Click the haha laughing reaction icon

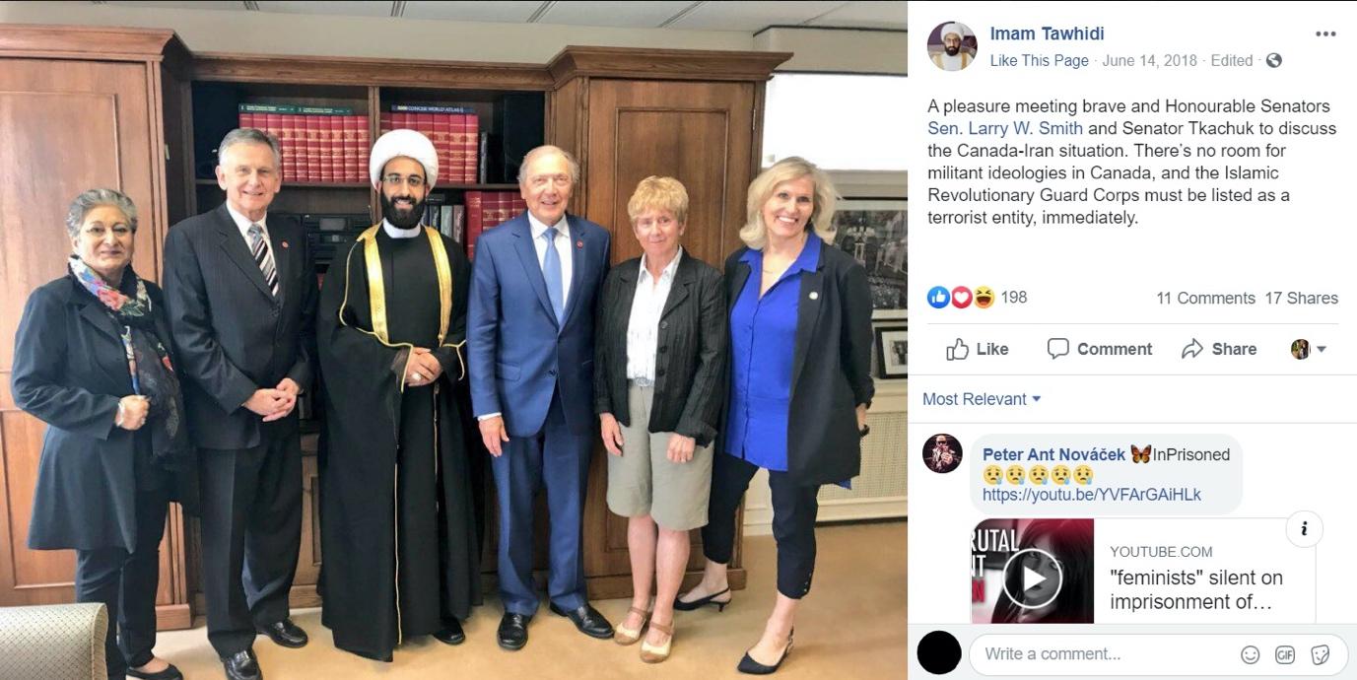pyautogui.click(x=984, y=297)
